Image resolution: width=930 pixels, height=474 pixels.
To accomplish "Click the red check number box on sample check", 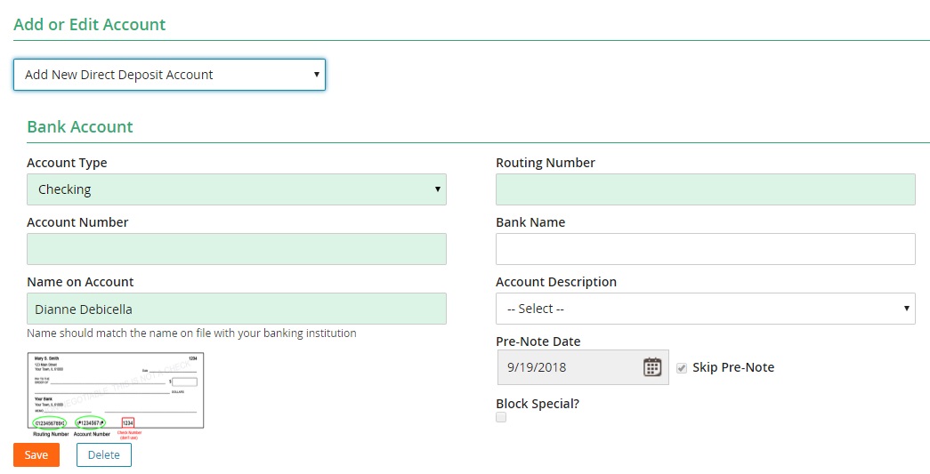I will [128, 422].
